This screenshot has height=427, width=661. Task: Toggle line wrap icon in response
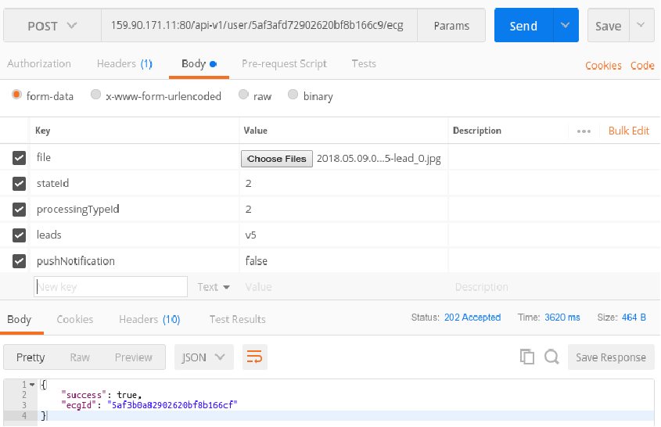(254, 357)
